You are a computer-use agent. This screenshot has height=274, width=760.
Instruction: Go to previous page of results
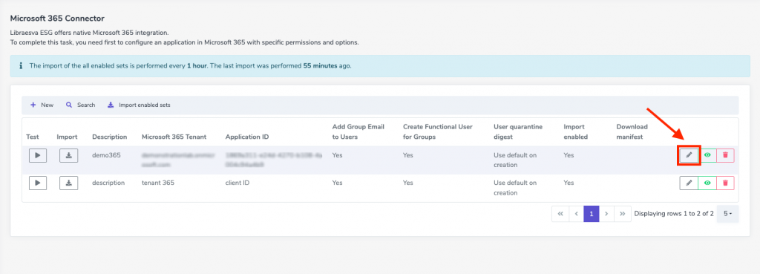(576, 213)
